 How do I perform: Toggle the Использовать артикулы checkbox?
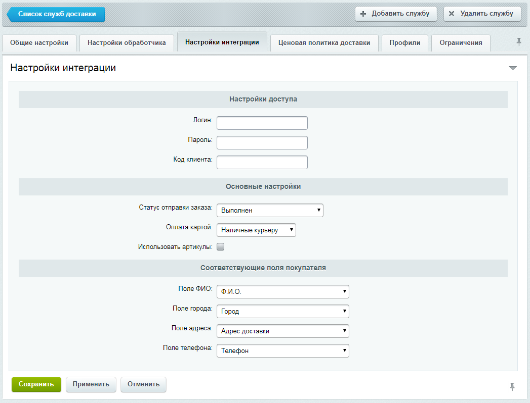click(x=221, y=247)
